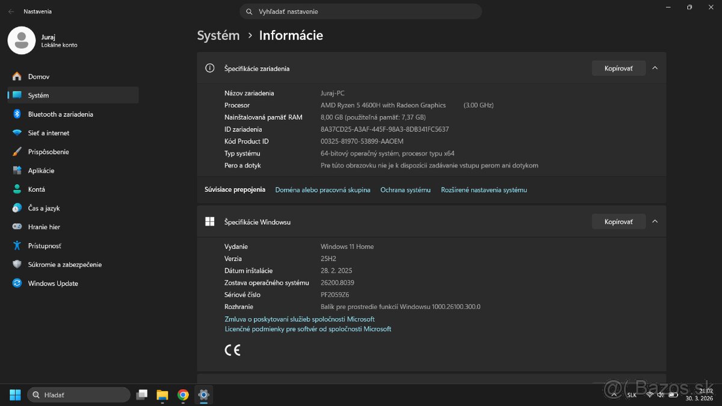Screen dimensions: 722x406
Task: Open Windows Update via its circular arrows icon
Action: click(14, 283)
